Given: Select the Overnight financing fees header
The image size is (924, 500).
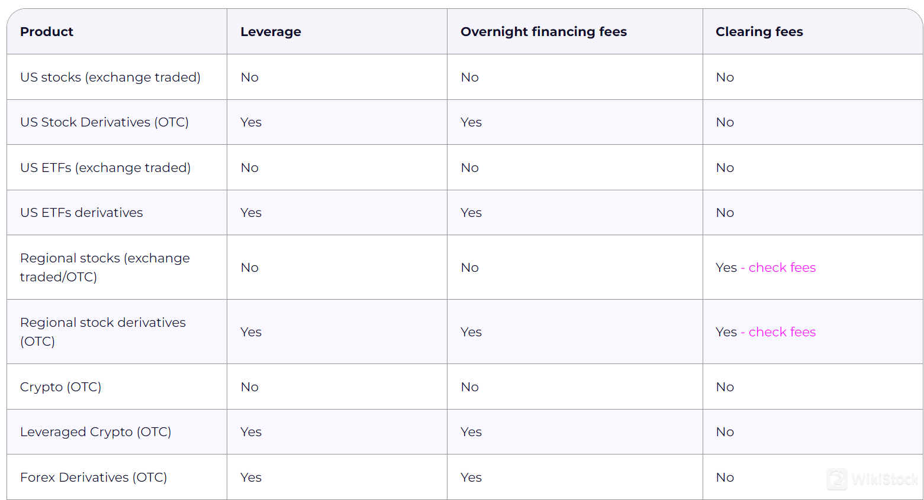Looking at the screenshot, I should (x=543, y=32).
